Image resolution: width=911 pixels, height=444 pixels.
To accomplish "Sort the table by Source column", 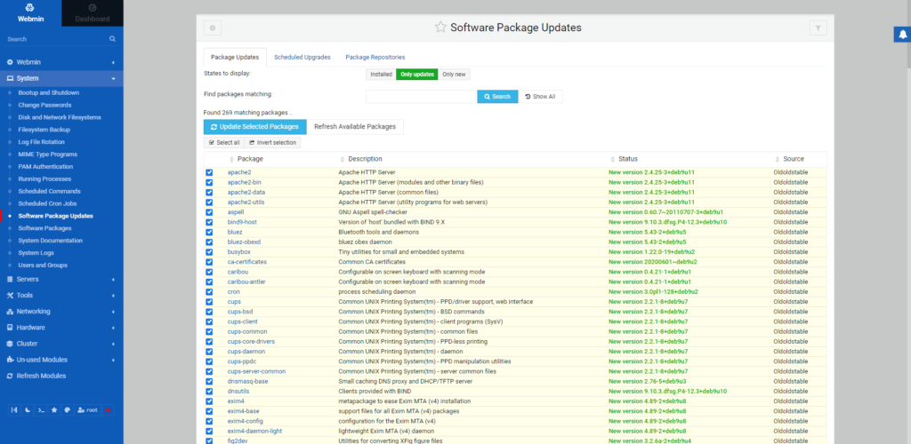I will (x=793, y=159).
